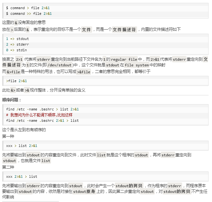This screenshot has width=212, height=202.
Task: Click the text "第二种"
Action: (x=8, y=167)
